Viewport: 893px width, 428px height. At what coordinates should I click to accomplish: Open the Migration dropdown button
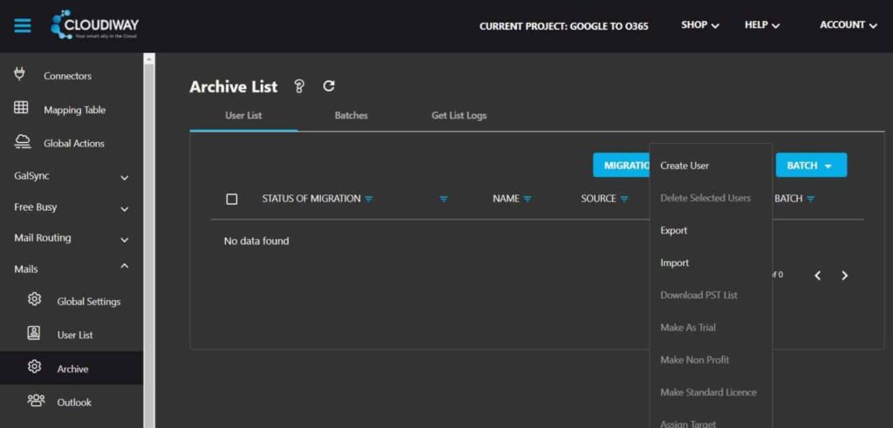coord(621,165)
